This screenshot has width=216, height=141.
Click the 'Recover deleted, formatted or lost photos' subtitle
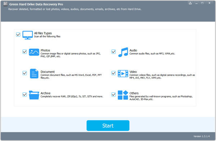(x=75, y=9)
